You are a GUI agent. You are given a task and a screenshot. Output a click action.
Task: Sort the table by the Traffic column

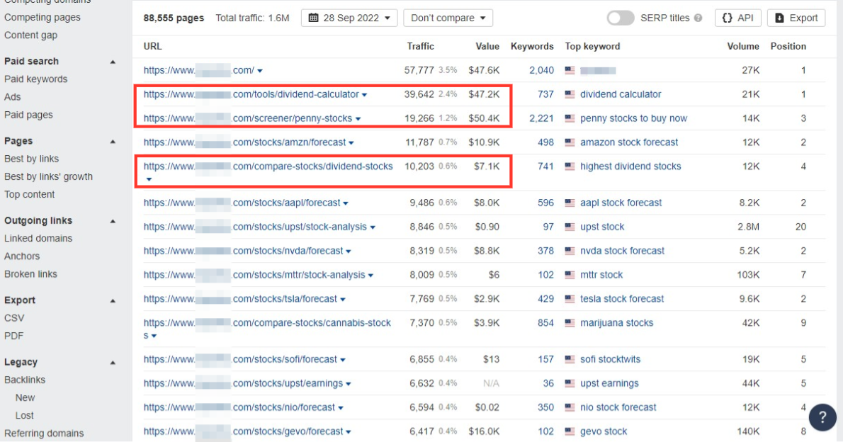(420, 46)
